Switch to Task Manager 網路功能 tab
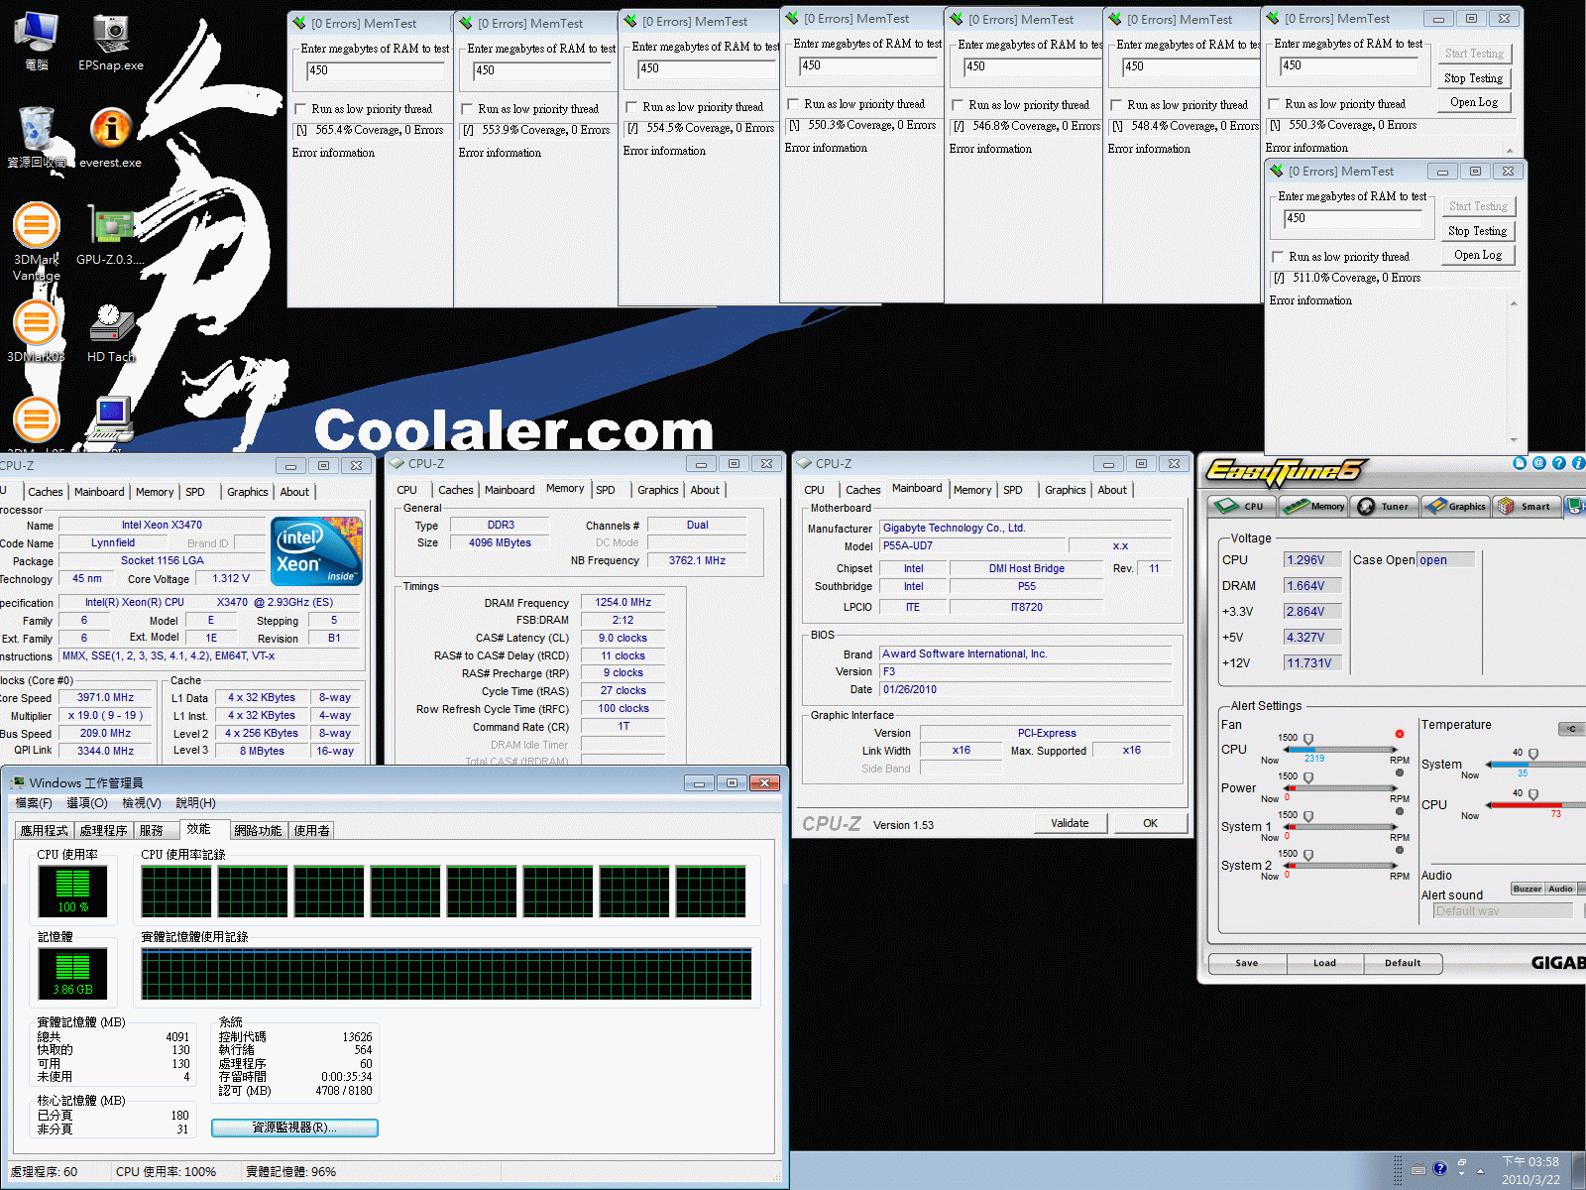The height and width of the screenshot is (1190, 1586). pyautogui.click(x=259, y=831)
